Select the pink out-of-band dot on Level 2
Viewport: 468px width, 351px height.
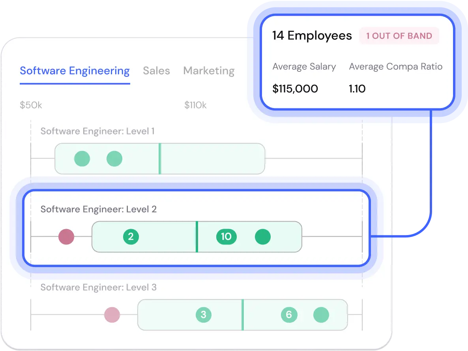pos(66,237)
